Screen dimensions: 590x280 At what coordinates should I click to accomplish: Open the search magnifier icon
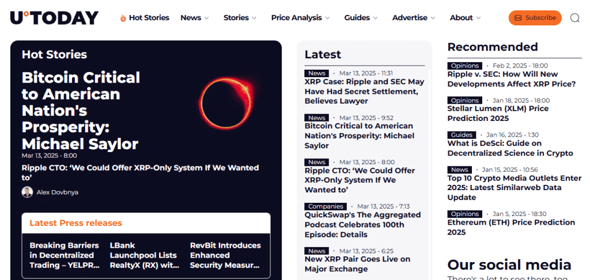574,18
